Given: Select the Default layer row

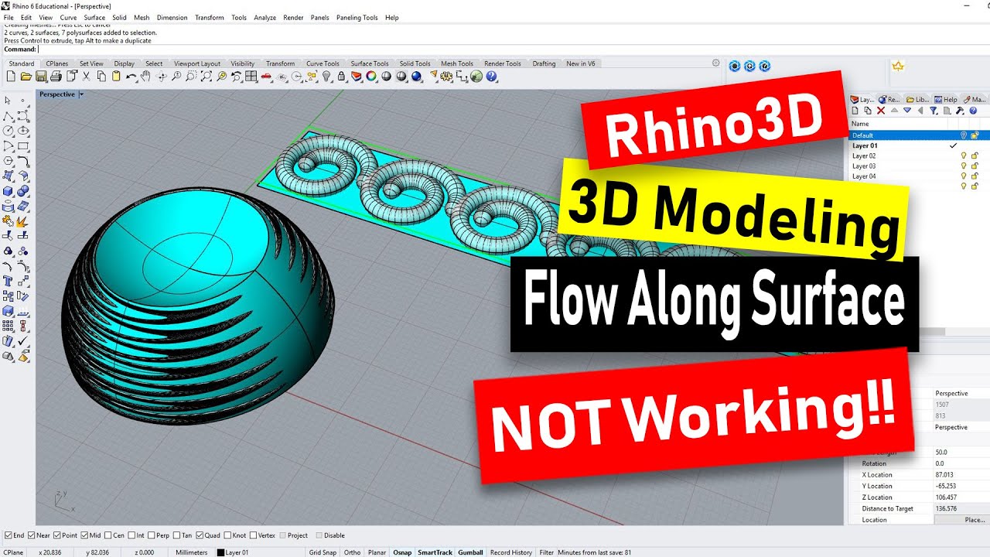Looking at the screenshot, I should (919, 135).
